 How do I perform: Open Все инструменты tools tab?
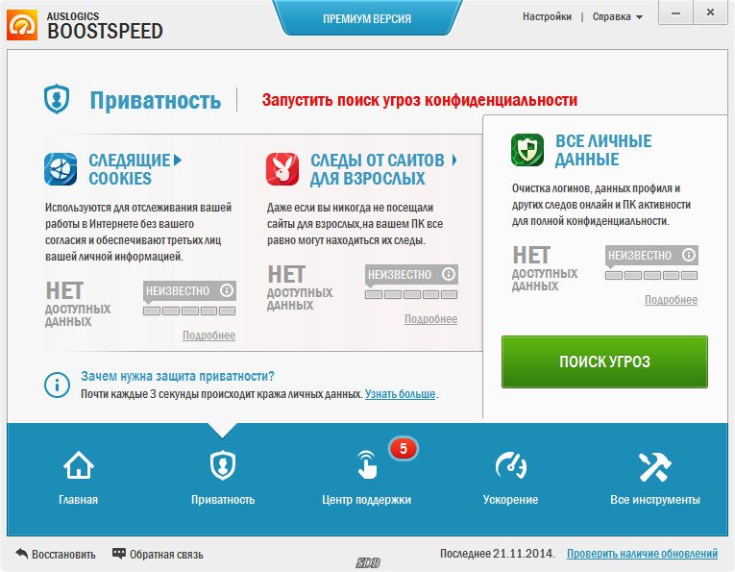click(x=655, y=478)
